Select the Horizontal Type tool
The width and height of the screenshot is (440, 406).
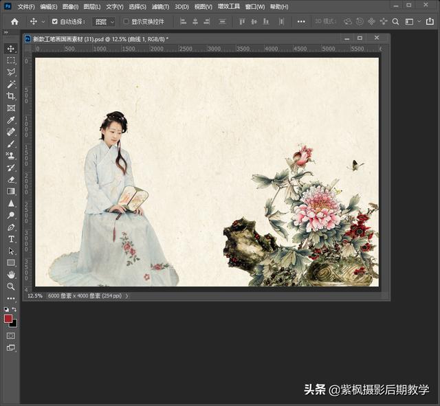[x=11, y=239]
